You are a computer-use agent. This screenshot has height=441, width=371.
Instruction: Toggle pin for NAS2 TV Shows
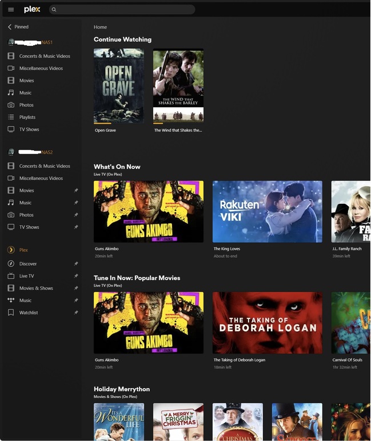[x=76, y=227]
